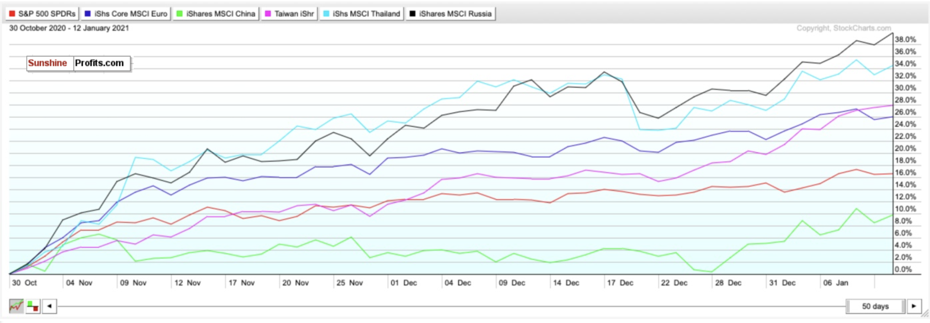Click the 31 Dec axis label
The height and width of the screenshot is (323, 930).
coord(782,283)
